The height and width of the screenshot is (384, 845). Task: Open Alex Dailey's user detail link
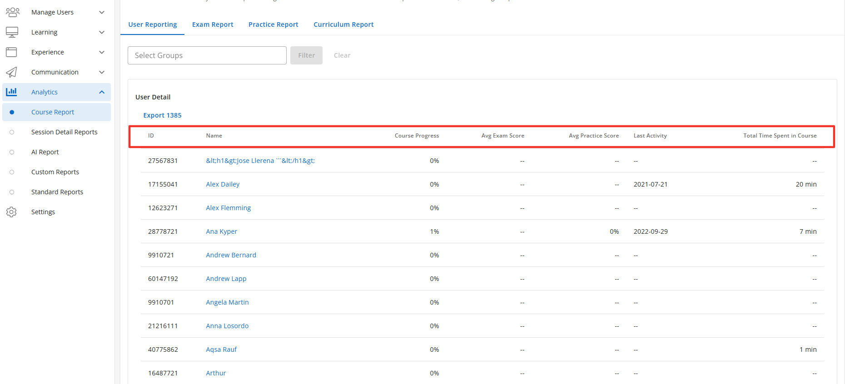[x=223, y=184]
